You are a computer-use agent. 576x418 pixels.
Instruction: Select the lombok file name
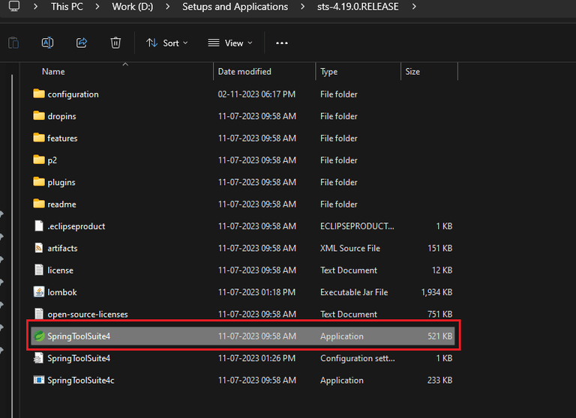click(x=62, y=292)
